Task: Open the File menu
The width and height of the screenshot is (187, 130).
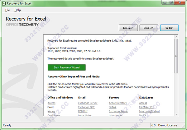Action: coord(7,10)
